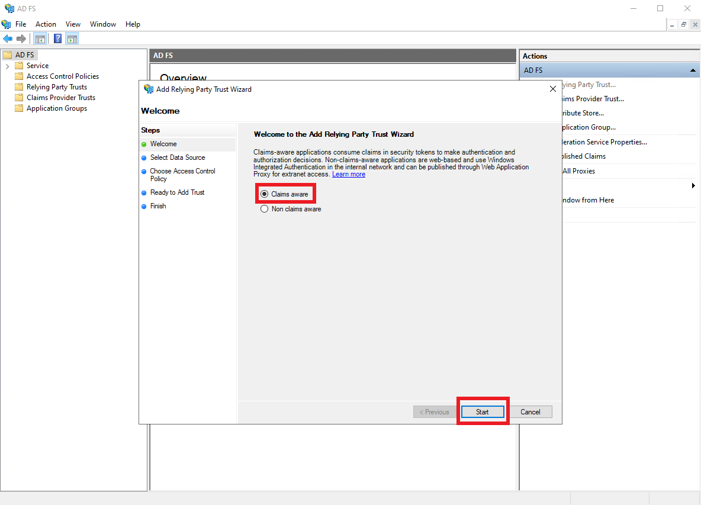Open the Action menu
701x505 pixels.
(46, 24)
